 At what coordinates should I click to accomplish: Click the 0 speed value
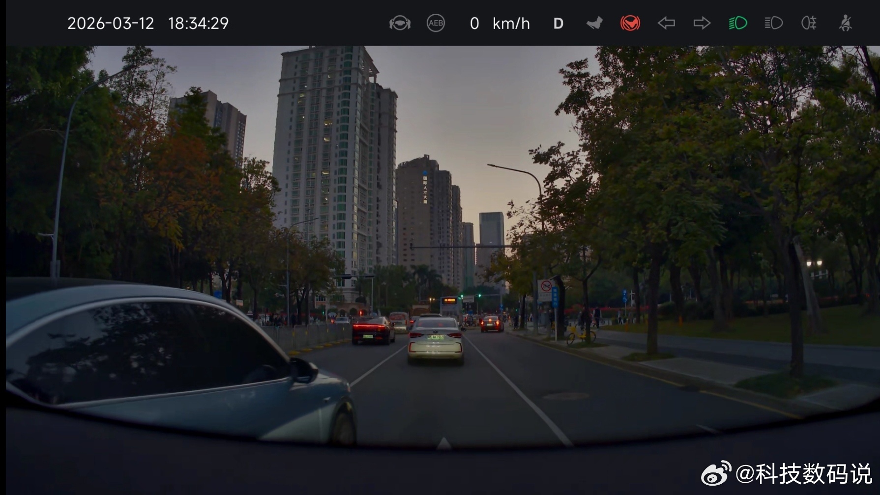click(x=474, y=24)
